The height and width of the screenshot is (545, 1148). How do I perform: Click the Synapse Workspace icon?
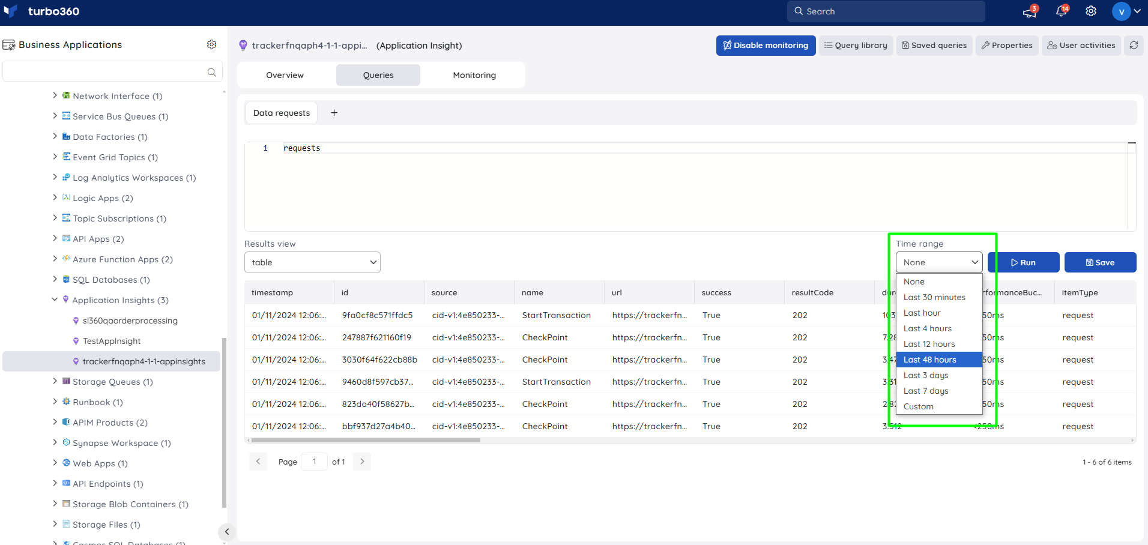66,442
